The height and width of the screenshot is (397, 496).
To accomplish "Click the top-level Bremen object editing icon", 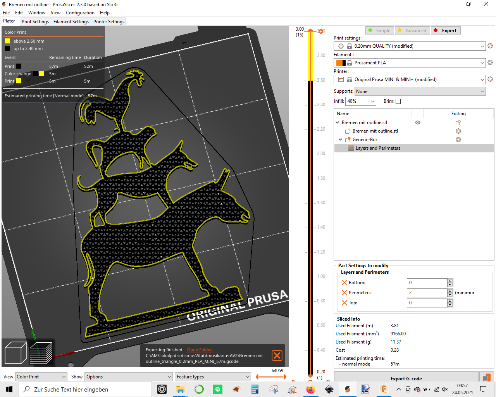I will tap(458, 123).
